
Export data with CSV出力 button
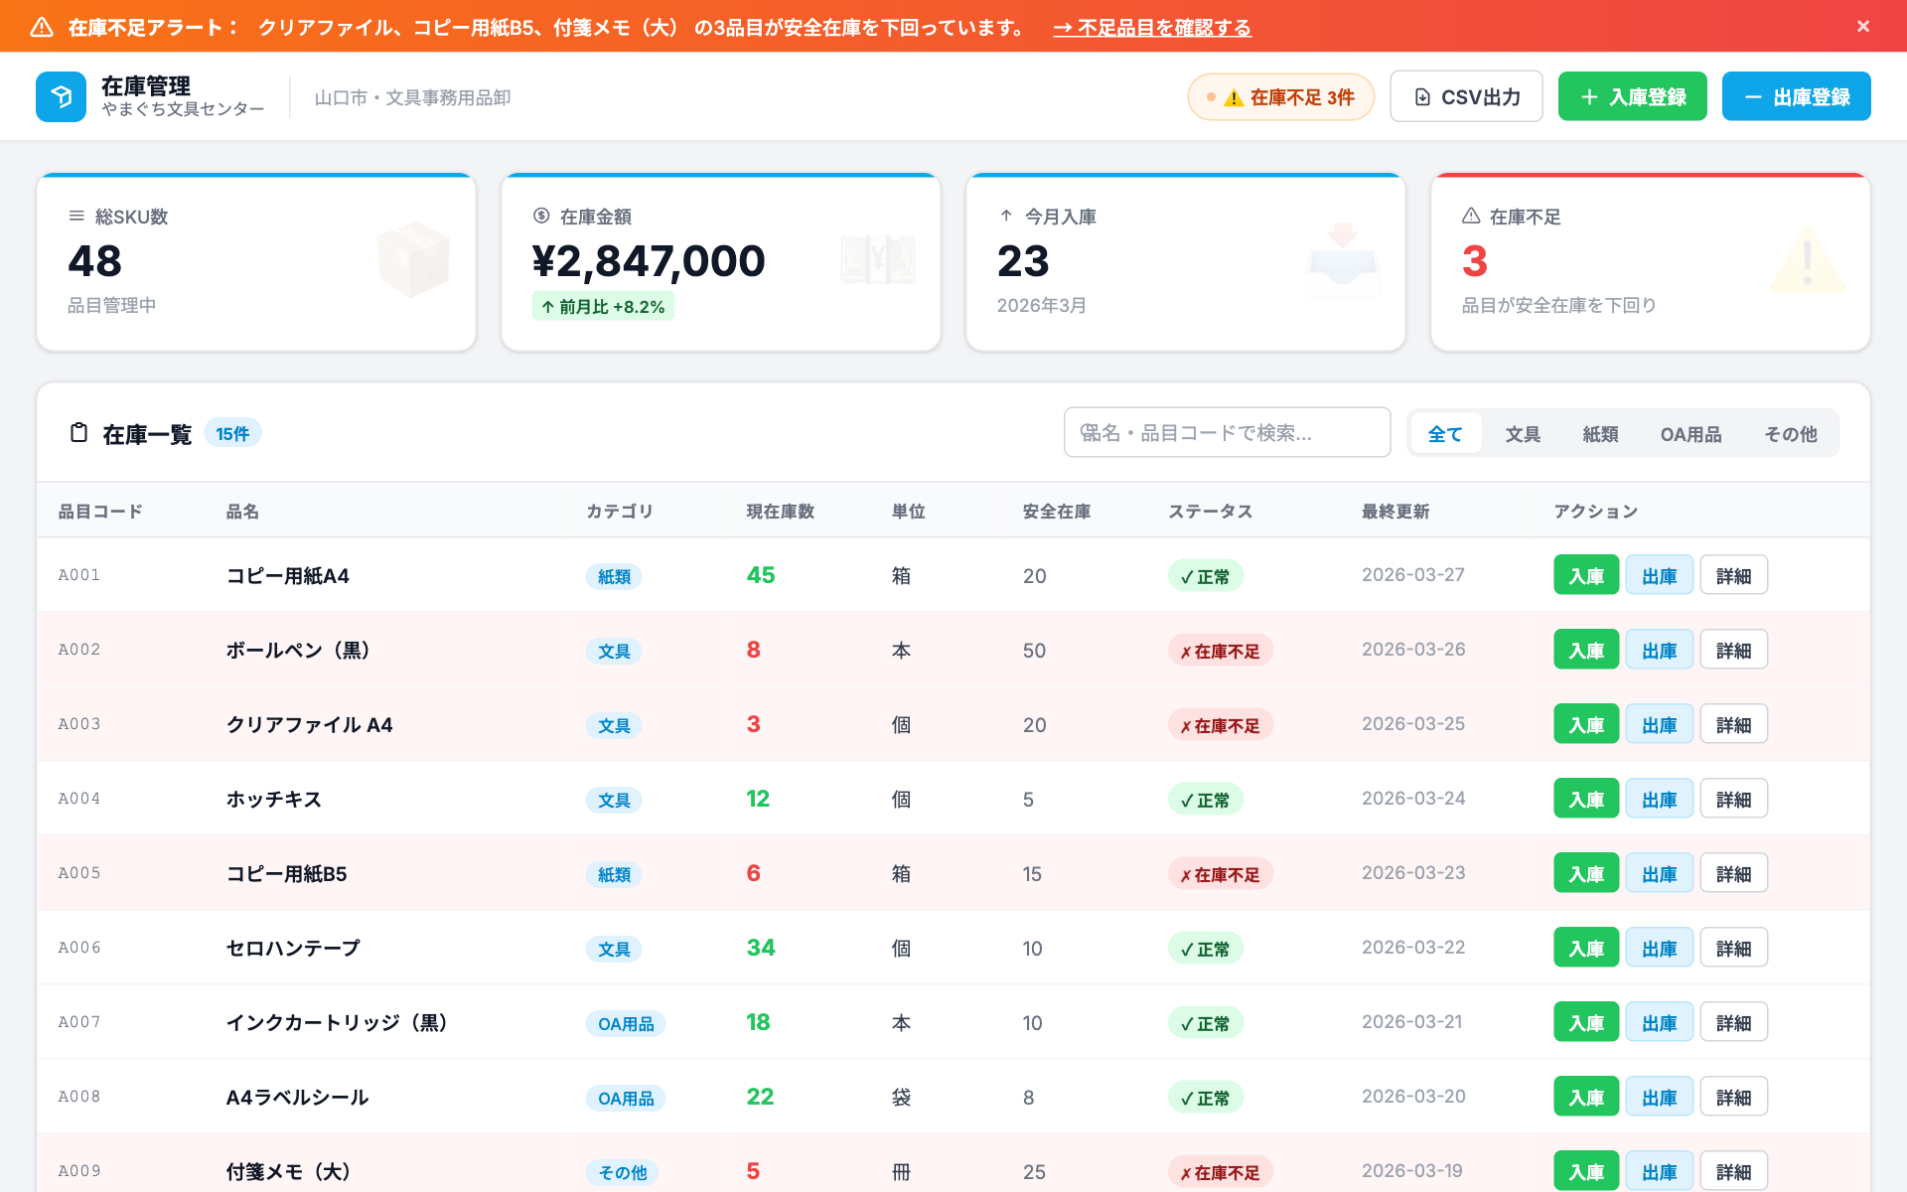[1466, 97]
